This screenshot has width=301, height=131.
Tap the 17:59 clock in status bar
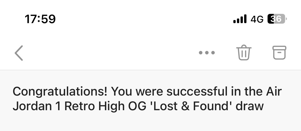(40, 19)
